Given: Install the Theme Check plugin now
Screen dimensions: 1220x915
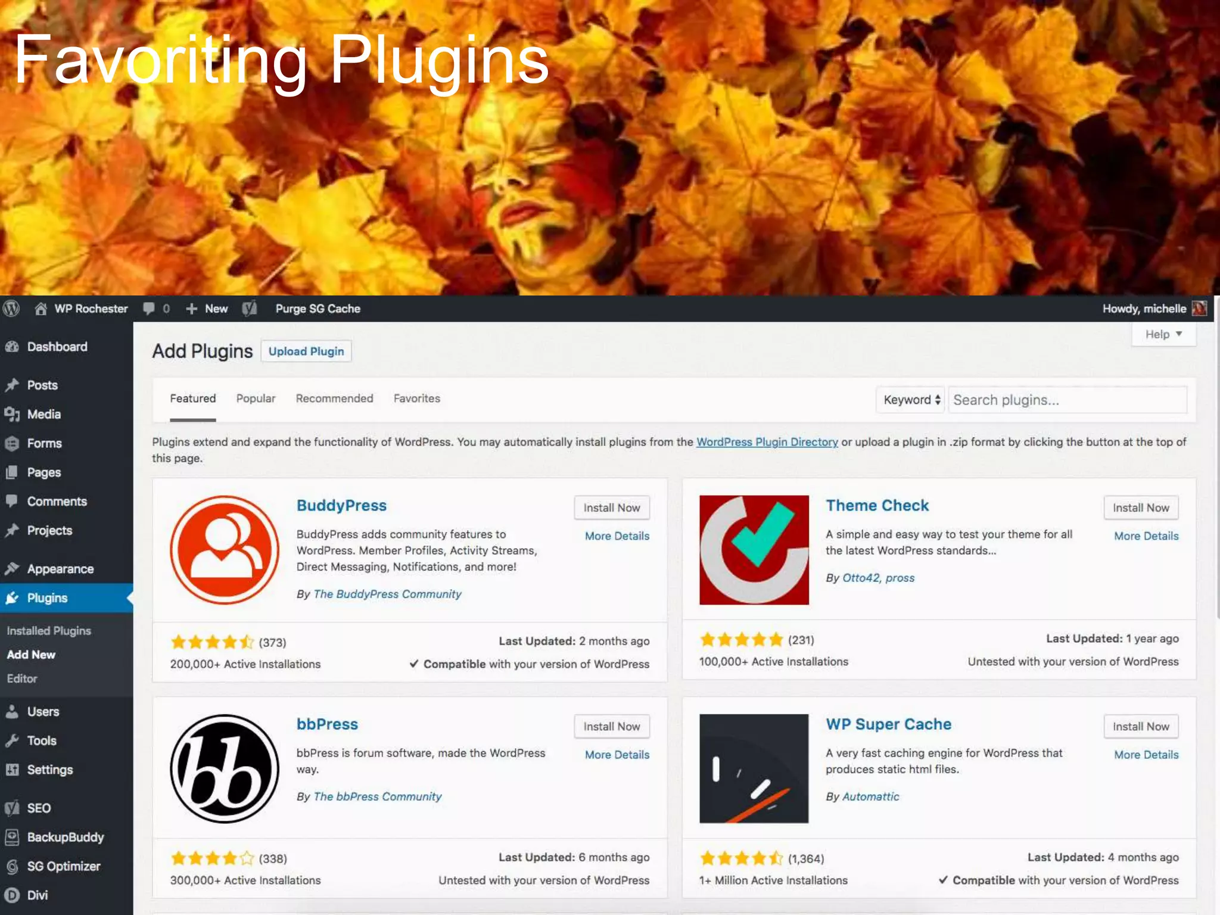Looking at the screenshot, I should (1141, 508).
